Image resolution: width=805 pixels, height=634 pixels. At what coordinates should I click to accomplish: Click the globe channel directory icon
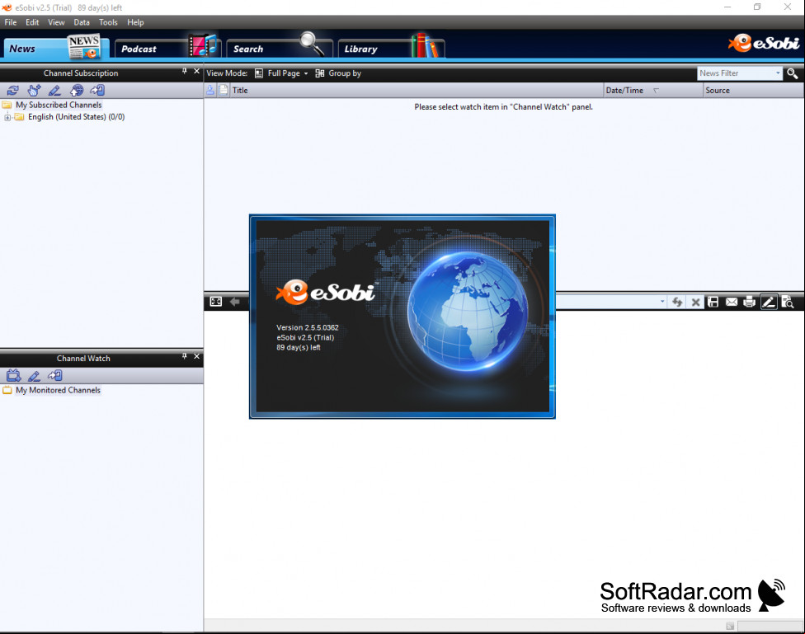(x=77, y=91)
